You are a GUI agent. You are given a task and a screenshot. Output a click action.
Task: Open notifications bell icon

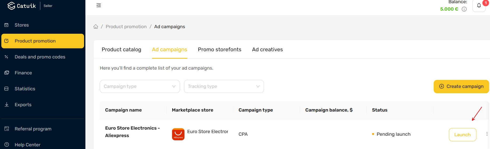click(x=479, y=6)
